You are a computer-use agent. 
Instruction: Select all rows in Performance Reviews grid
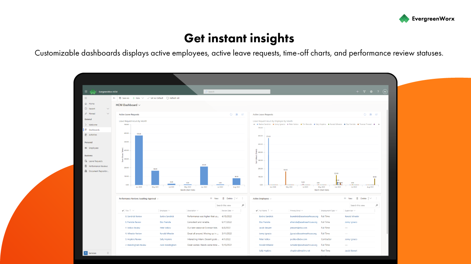[x=123, y=210]
